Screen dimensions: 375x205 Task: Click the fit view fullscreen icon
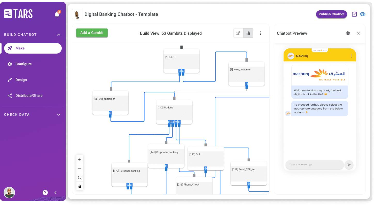(x=80, y=177)
